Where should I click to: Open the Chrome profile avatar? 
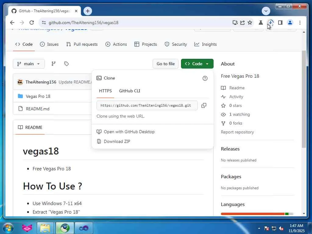(x=290, y=23)
